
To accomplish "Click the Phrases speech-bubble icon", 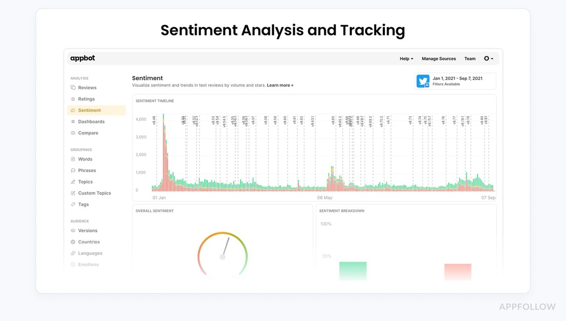I will coord(74,170).
